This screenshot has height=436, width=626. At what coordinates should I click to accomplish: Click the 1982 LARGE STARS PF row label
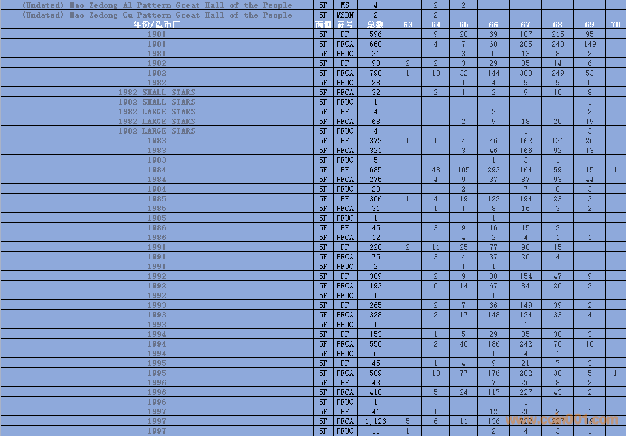(157, 112)
